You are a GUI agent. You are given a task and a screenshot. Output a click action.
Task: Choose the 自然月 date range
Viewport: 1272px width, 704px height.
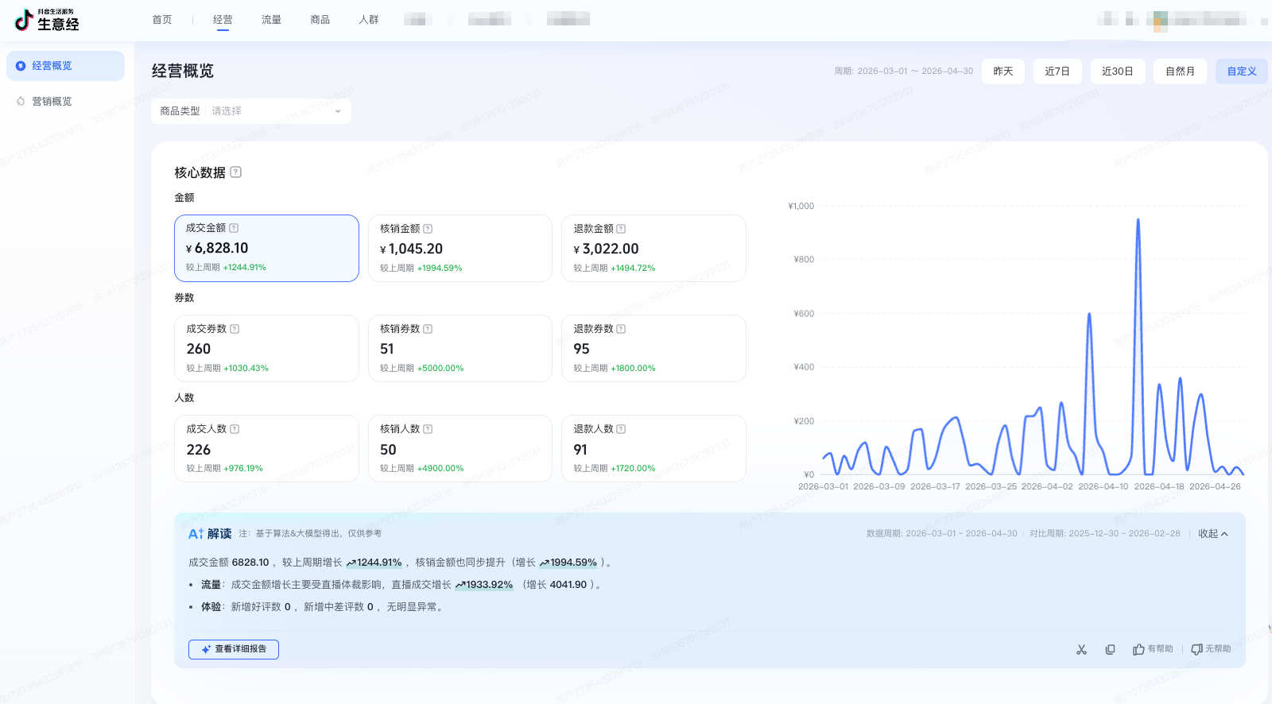point(1181,72)
